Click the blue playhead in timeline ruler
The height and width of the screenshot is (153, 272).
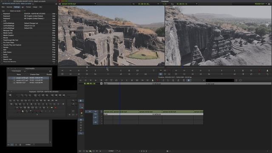[120, 84]
